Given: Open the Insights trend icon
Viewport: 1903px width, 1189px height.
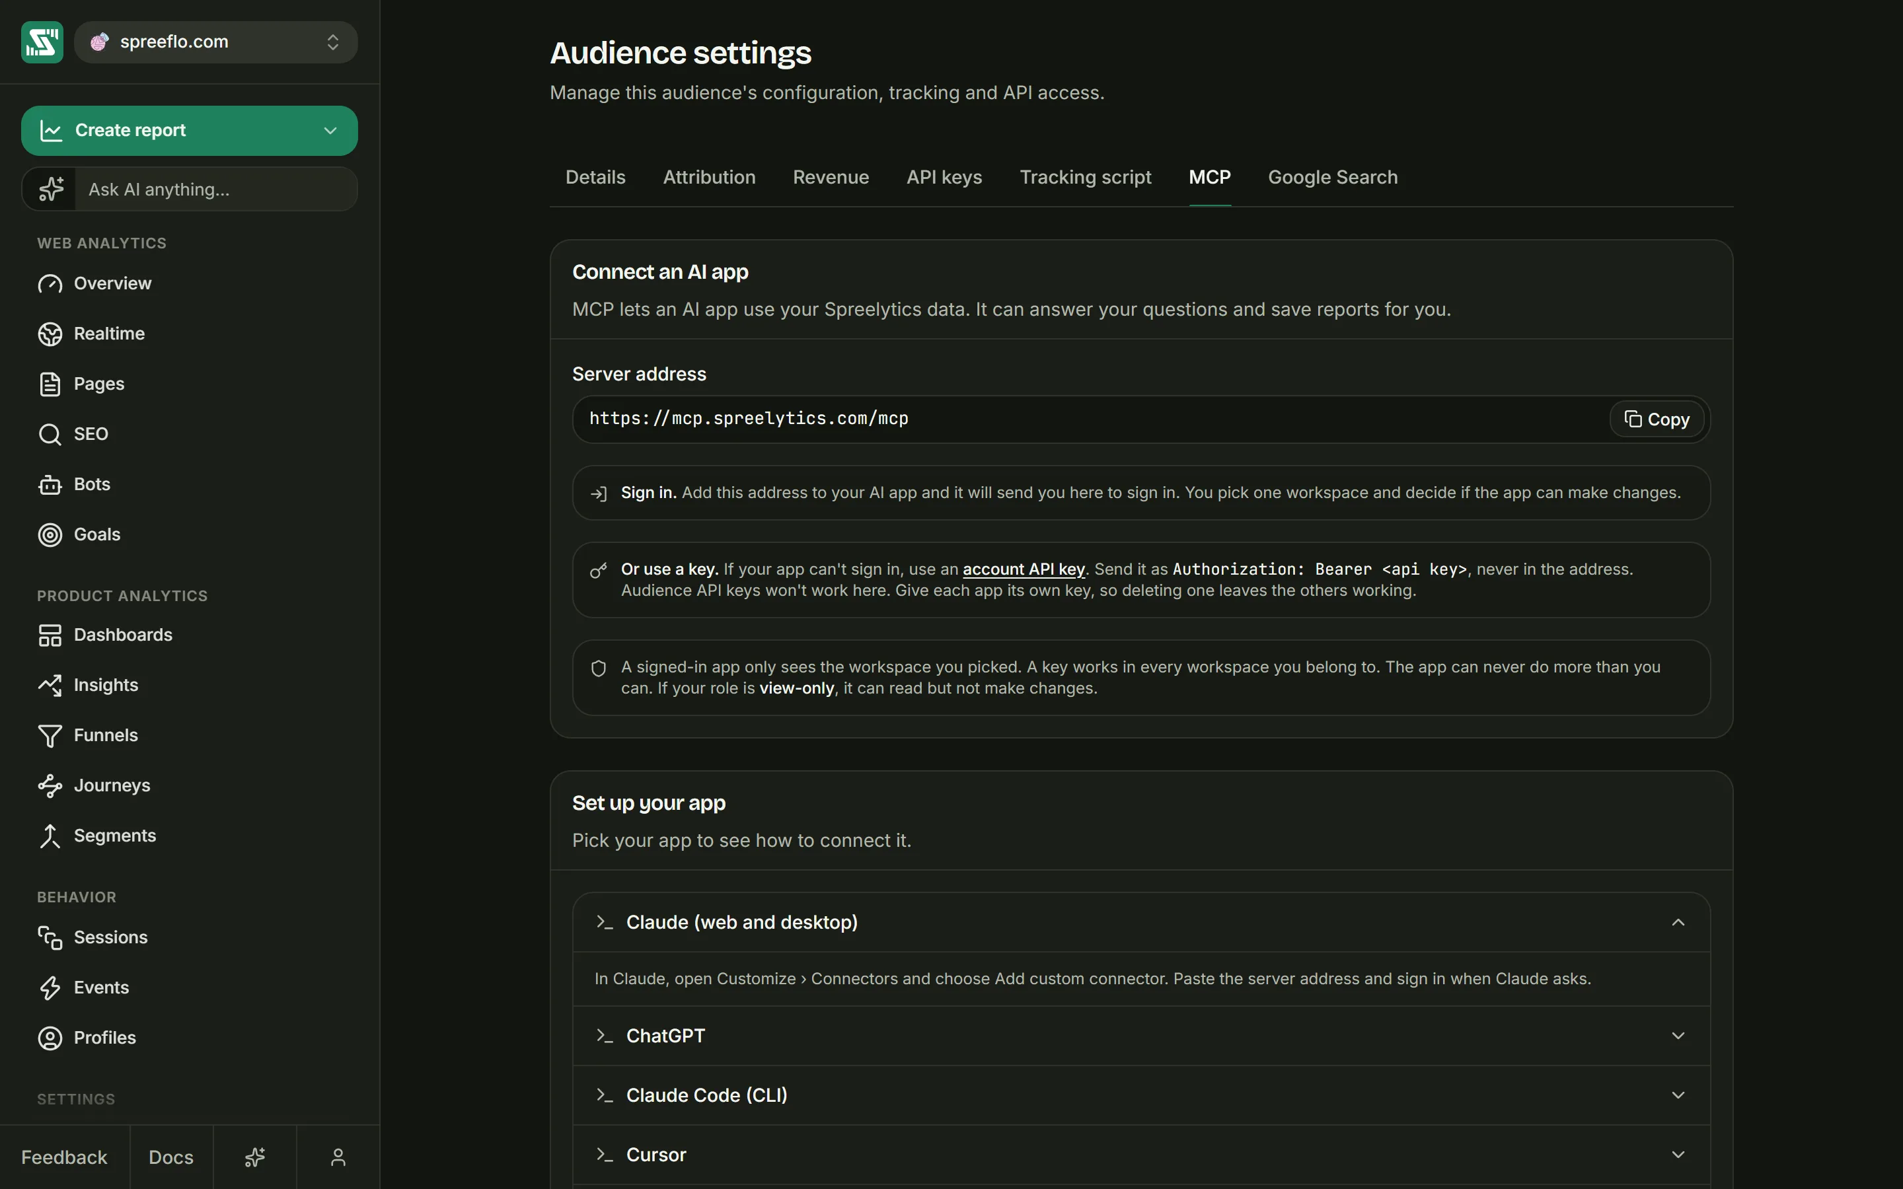Looking at the screenshot, I should 50,686.
